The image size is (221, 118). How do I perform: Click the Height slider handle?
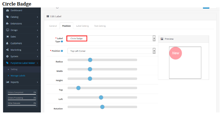pyautogui.click(x=90, y=79)
